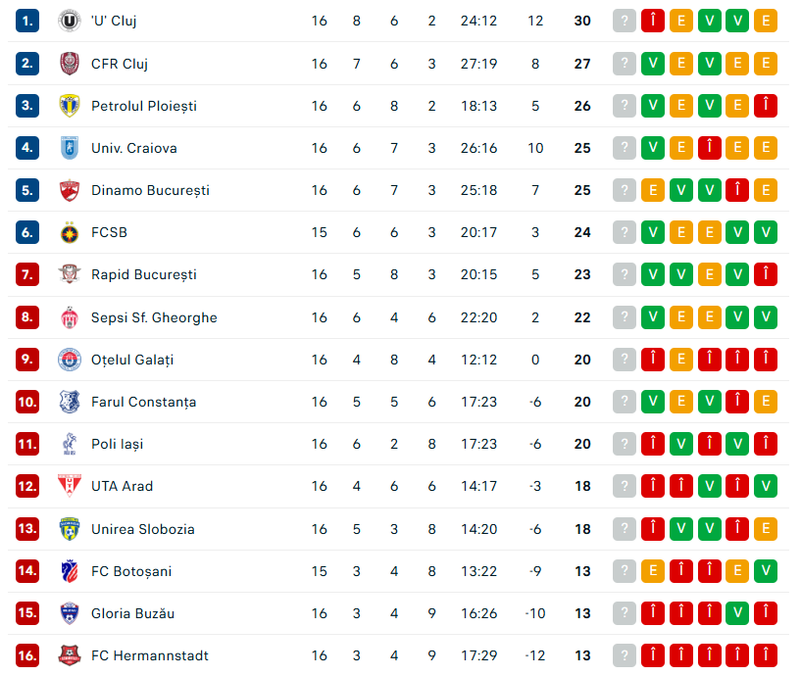Click the grey ? badge in FCSB's row
Viewport: 801px width, 676px height.
[625, 232]
